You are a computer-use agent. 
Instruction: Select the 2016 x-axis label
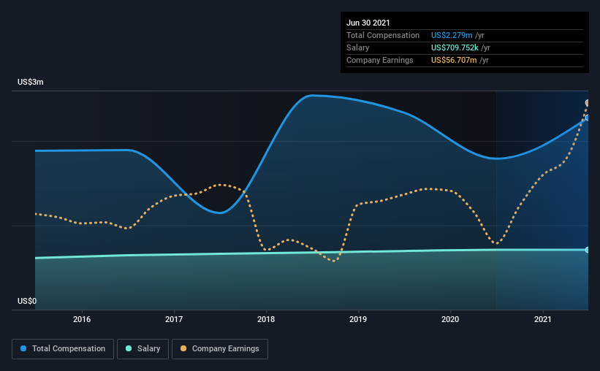[x=82, y=319]
